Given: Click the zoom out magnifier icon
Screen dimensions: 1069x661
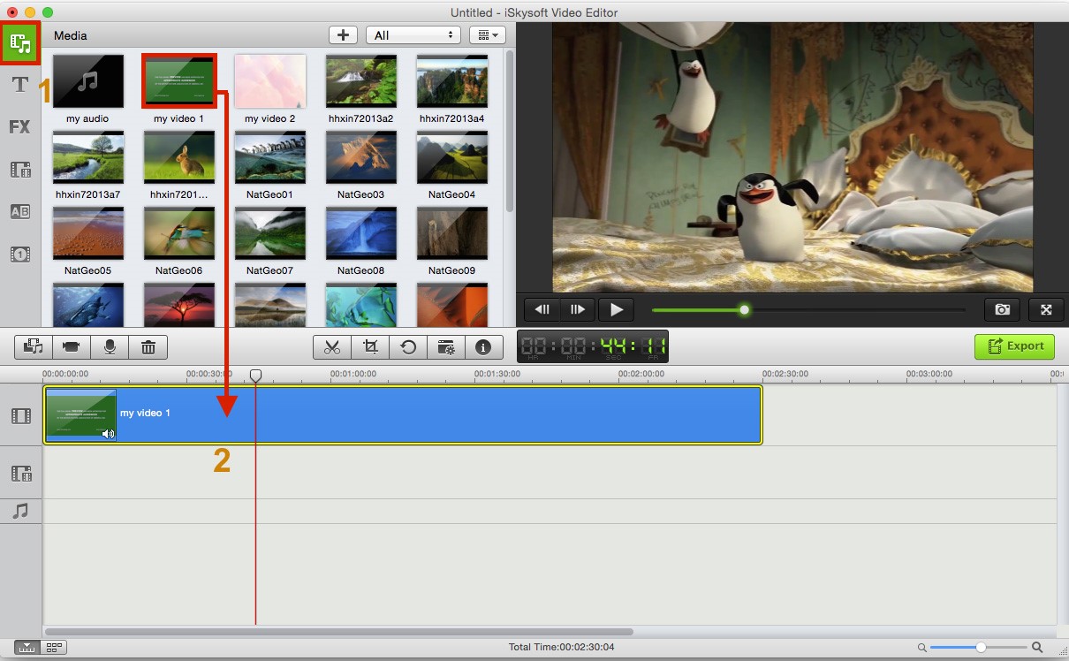Looking at the screenshot, I should click(x=921, y=648).
